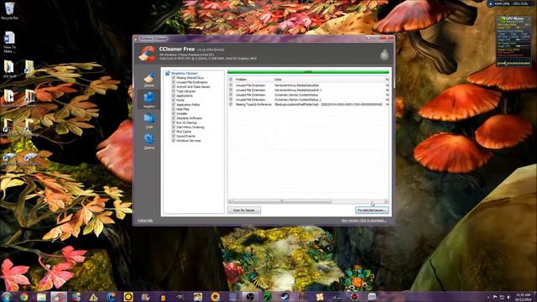Toggle the Application Paths checkbox
Screen dimensions: 537x302
pyautogui.click(x=174, y=104)
